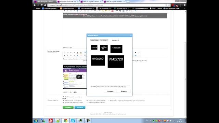Click the Вставить (insert) button in dialog
The image size is (219, 123).
124,91
